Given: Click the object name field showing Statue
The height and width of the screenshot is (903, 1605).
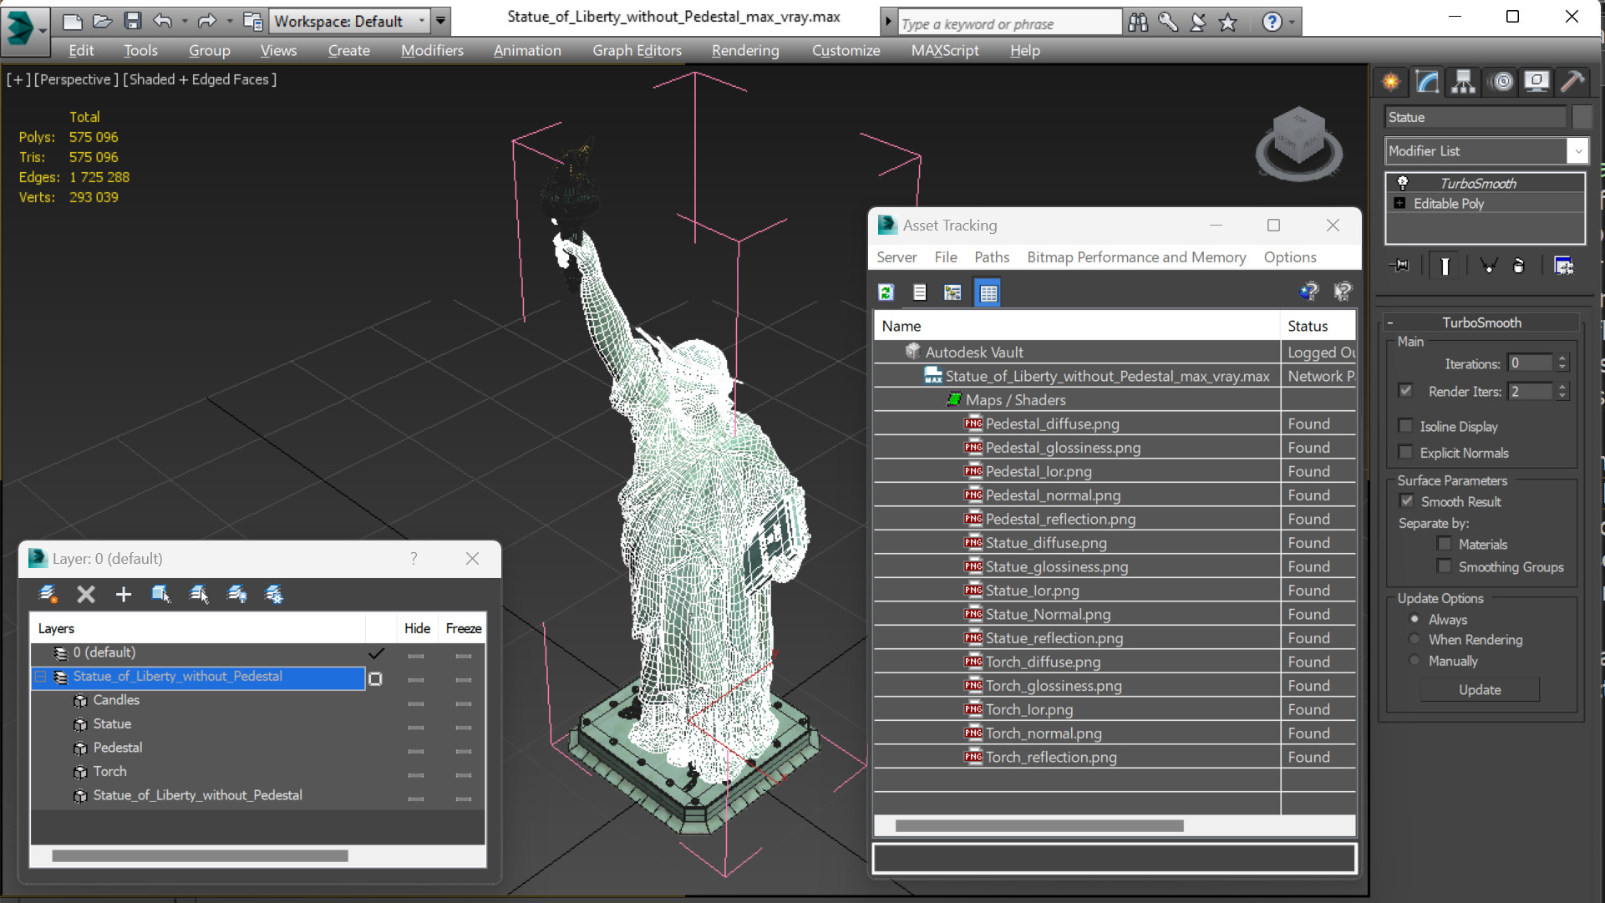Looking at the screenshot, I should tap(1475, 117).
